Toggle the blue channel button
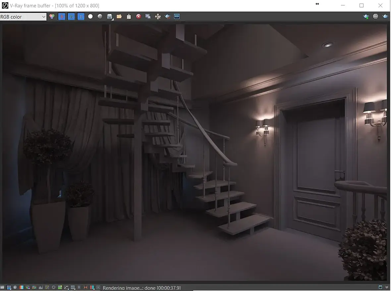This screenshot has height=291, width=391. pos(81,17)
